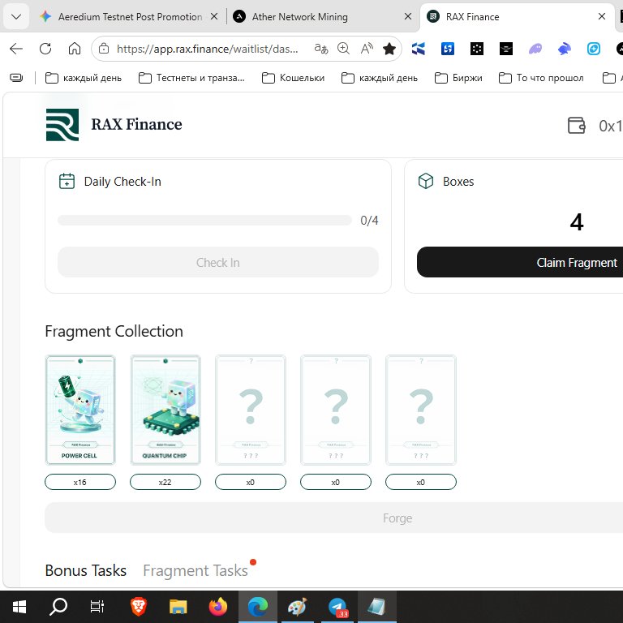This screenshot has height=623, width=623.
Task: Open second 'каждый день' bookmarks folder
Action: [x=380, y=78]
